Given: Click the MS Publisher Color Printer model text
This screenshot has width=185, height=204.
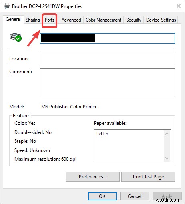Looking at the screenshot, I should 69,107.
